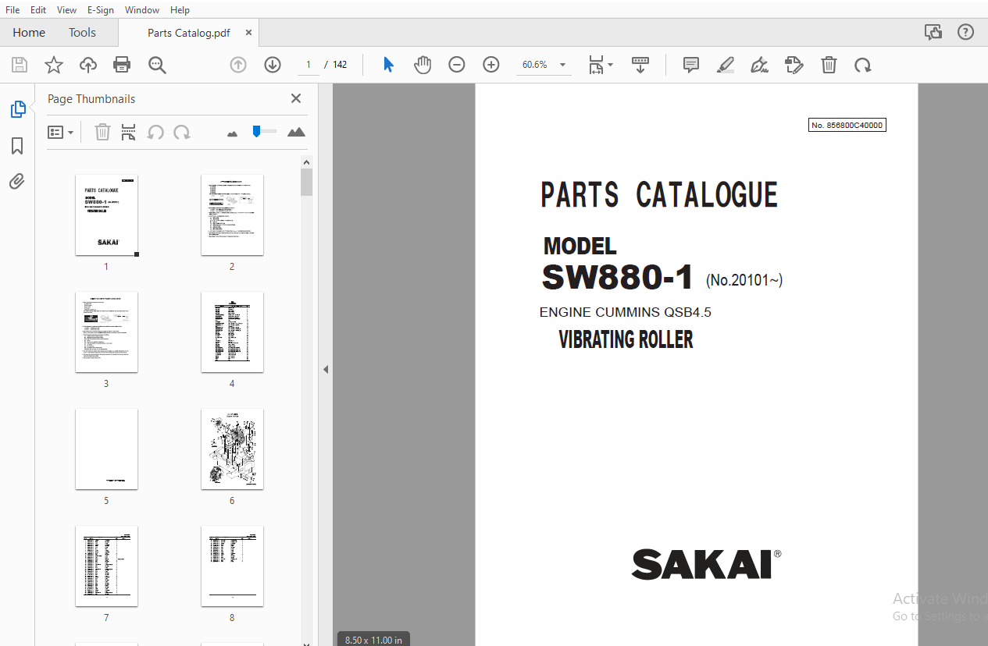Image resolution: width=988 pixels, height=646 pixels.
Task: Open the sign document tool
Action: [x=759, y=65]
